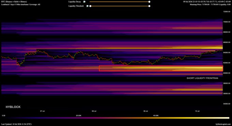Click the 68000.00 price axis label
232x126 pixels.
click(227, 32)
